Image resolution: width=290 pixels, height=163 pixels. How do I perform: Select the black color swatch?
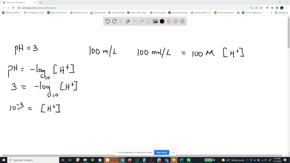point(162,21)
